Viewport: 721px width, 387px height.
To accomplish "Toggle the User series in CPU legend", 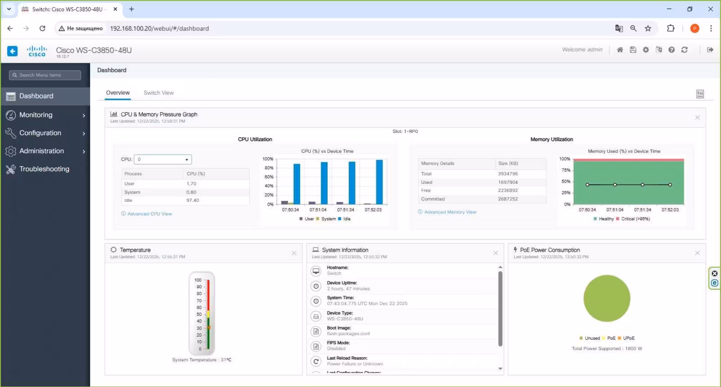I will [x=306, y=219].
